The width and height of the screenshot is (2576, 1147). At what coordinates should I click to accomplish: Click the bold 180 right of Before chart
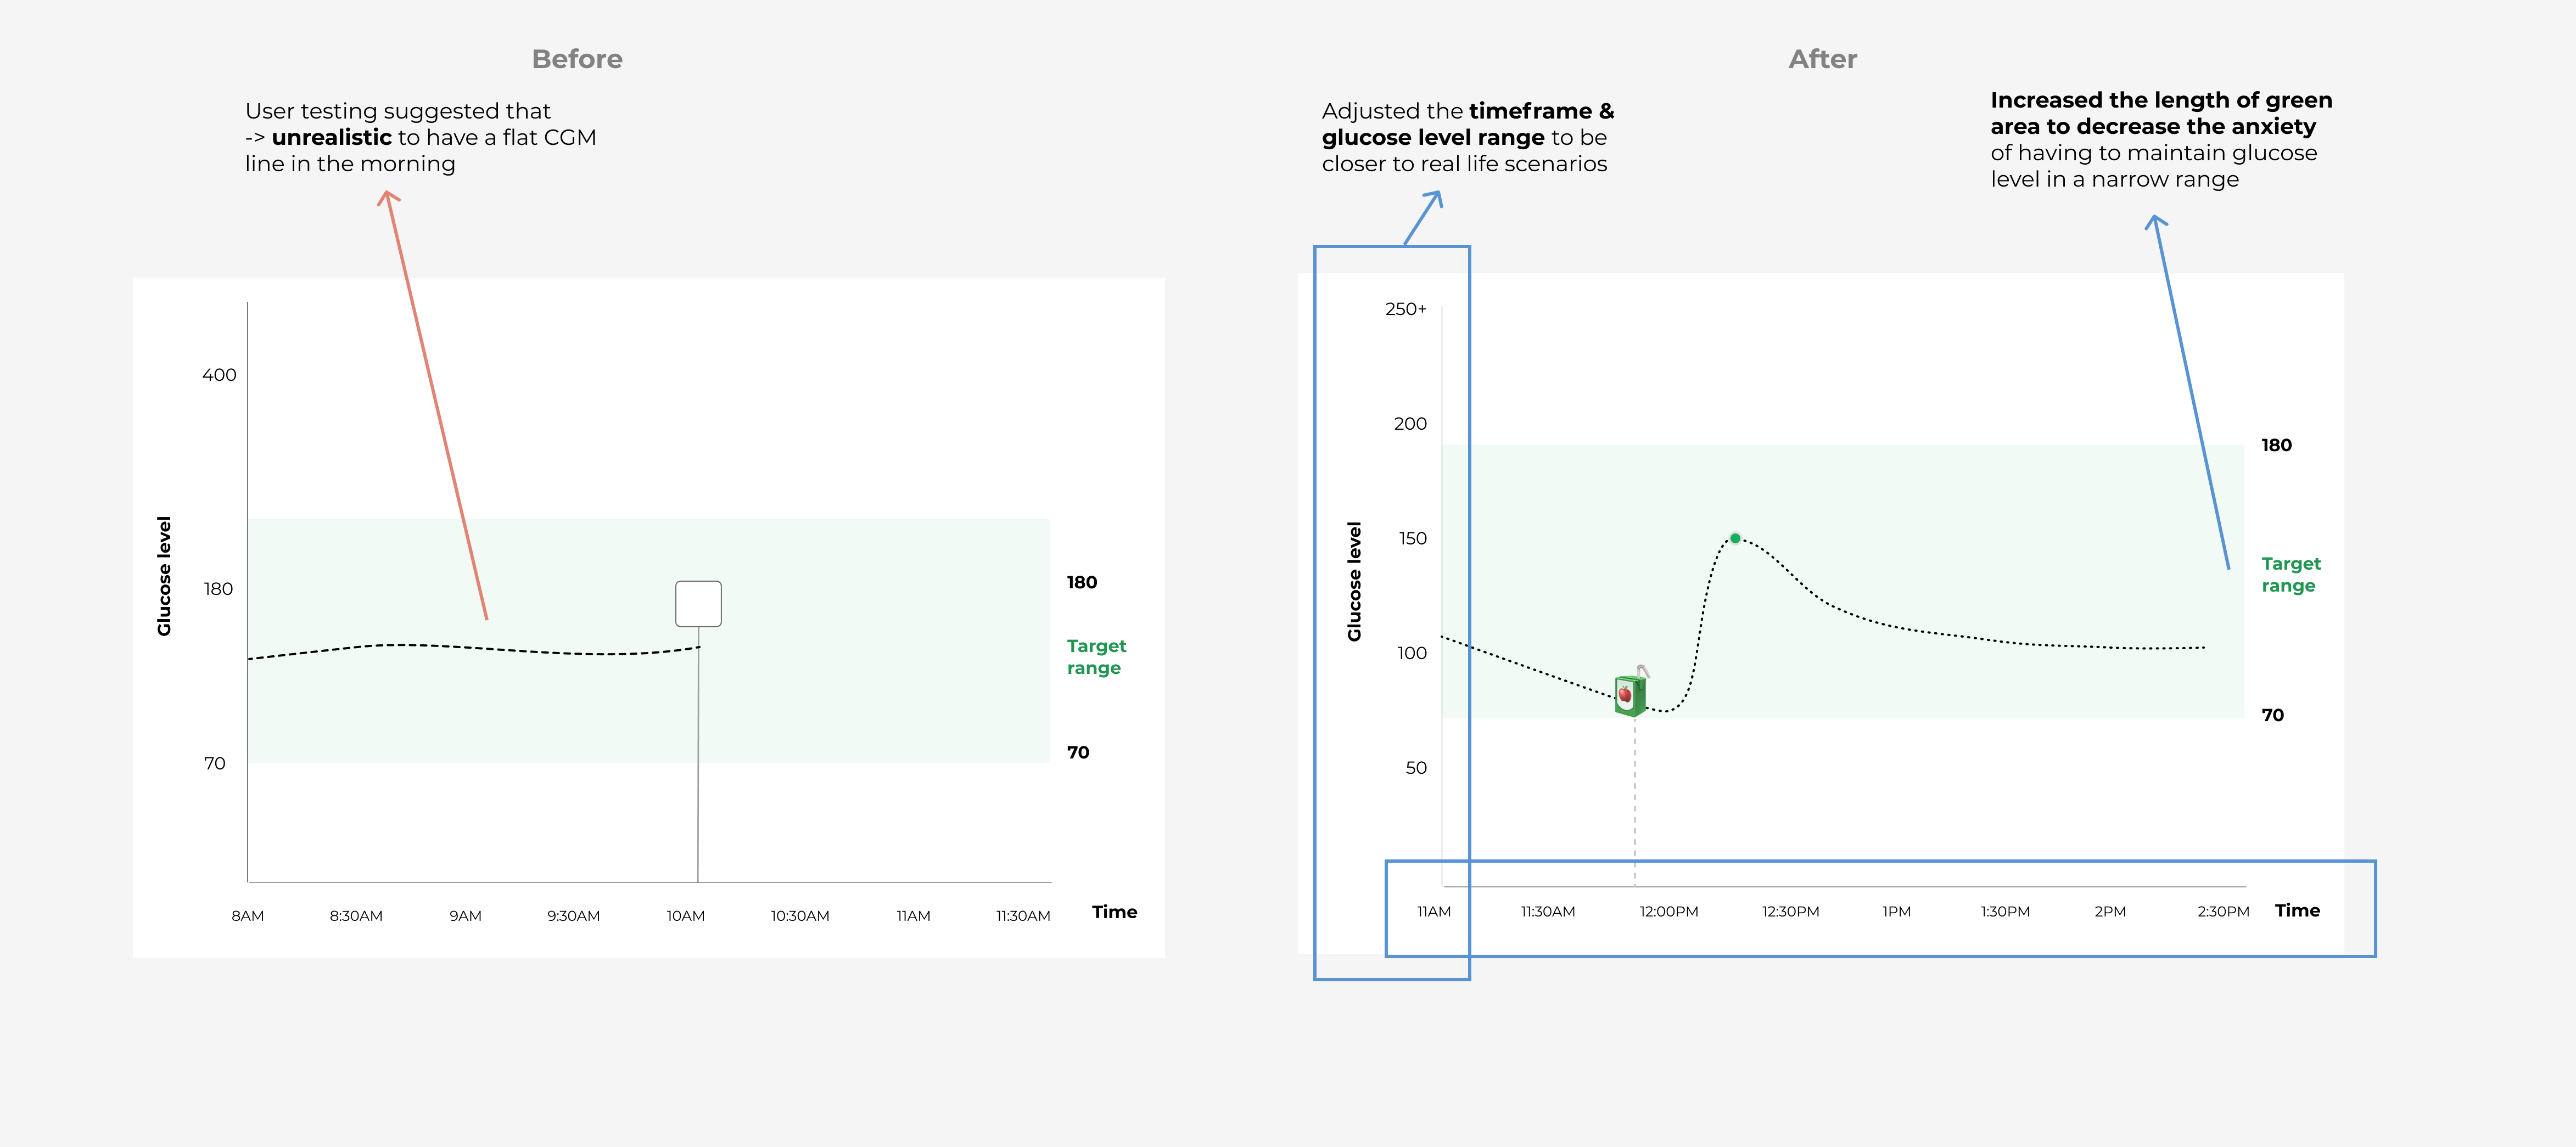[1081, 583]
